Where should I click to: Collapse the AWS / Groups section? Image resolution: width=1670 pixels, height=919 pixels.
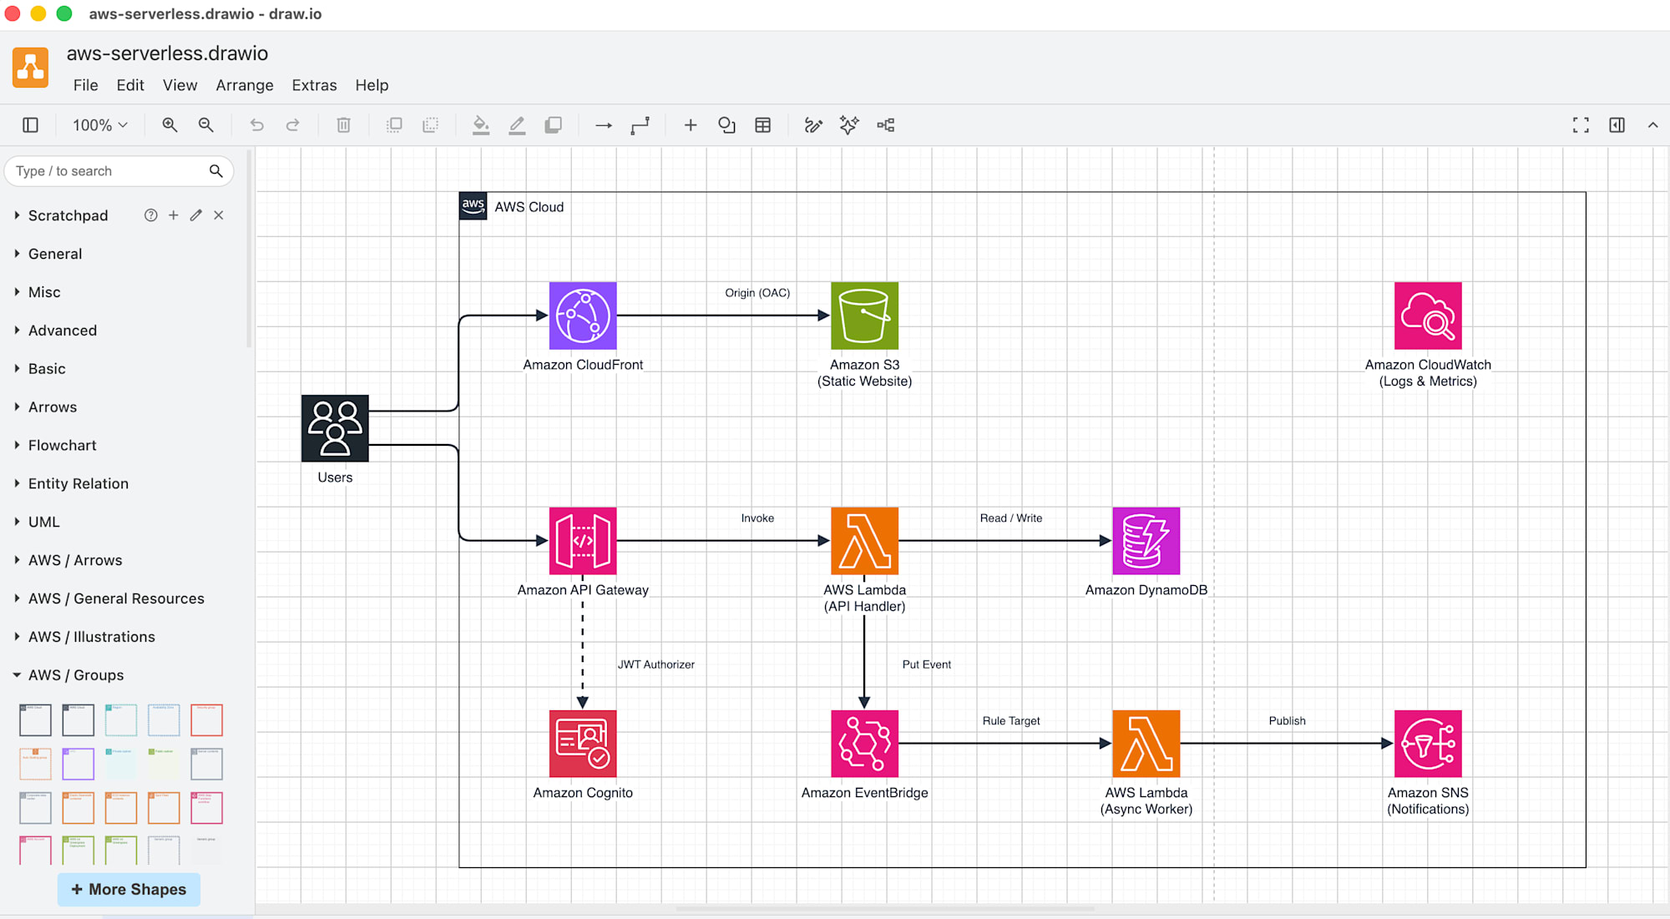[76, 675]
